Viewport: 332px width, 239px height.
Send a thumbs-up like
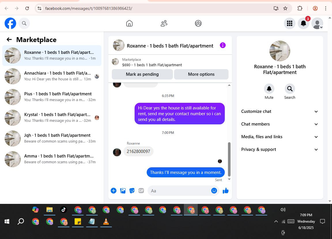coord(226,191)
